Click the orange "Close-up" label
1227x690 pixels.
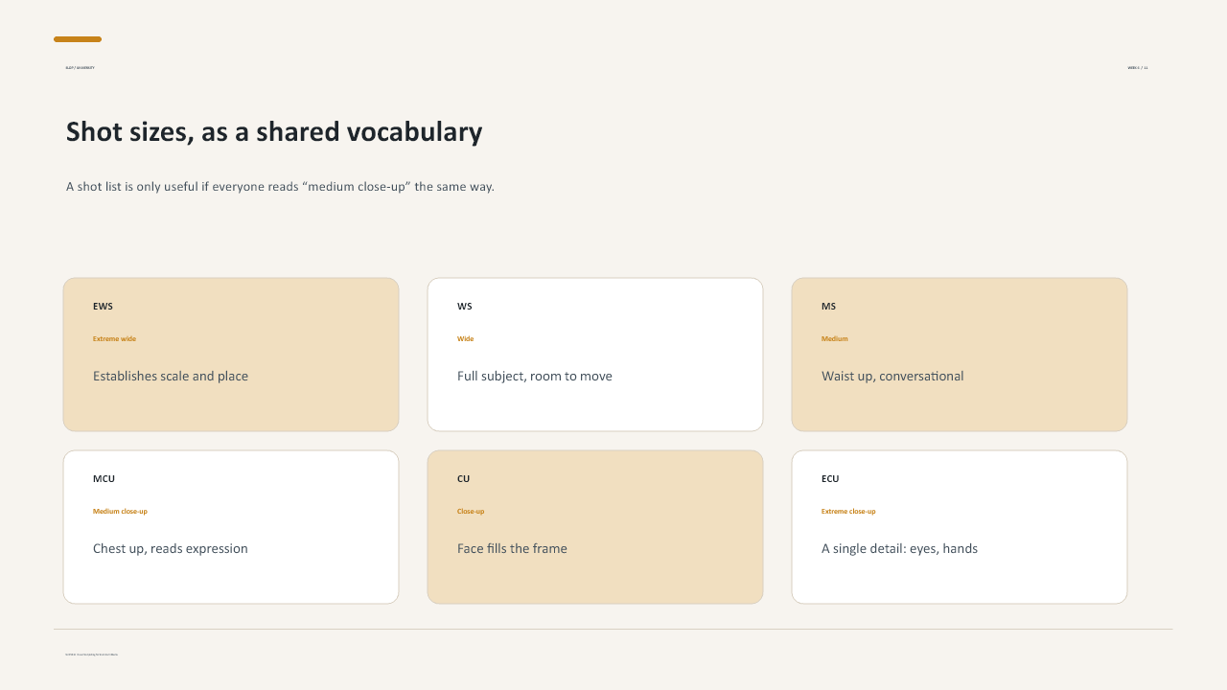coord(471,511)
